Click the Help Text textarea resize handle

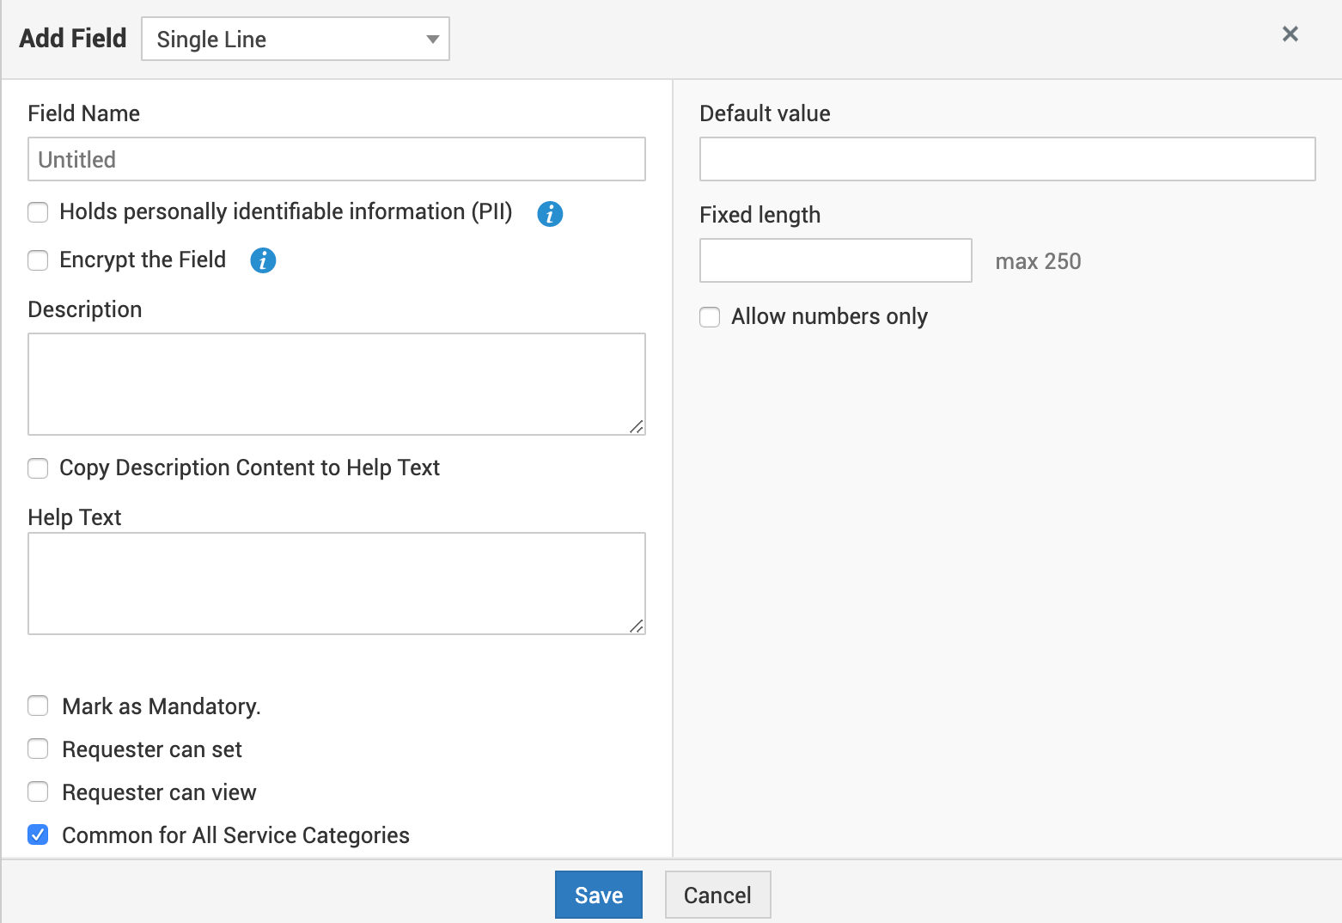[639, 627]
